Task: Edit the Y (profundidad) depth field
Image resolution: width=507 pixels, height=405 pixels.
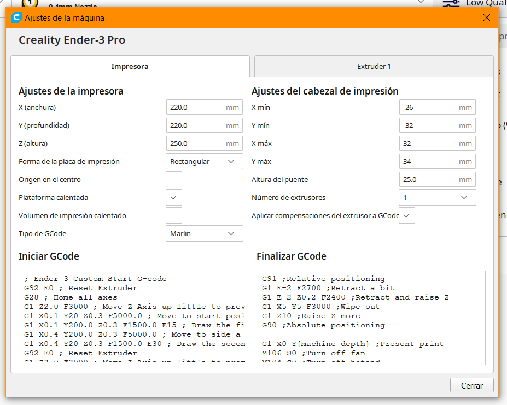Action: [205, 125]
